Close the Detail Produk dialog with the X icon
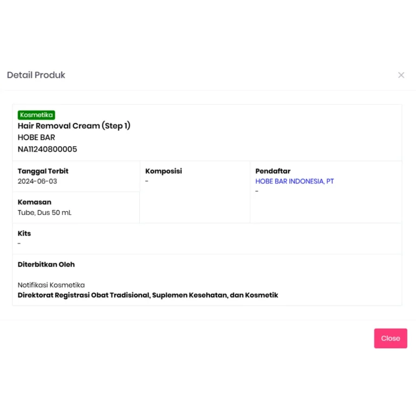The image size is (416, 416). tap(401, 75)
